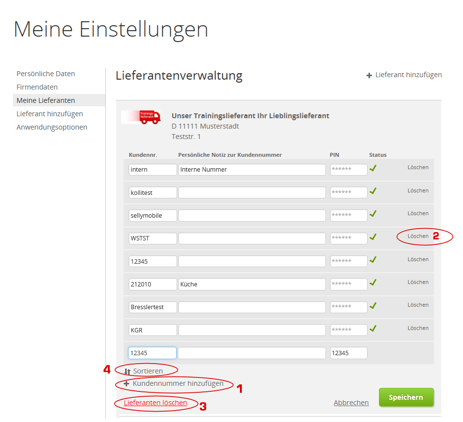Click the empty note field in KGR row
463x422 pixels.
point(252,330)
